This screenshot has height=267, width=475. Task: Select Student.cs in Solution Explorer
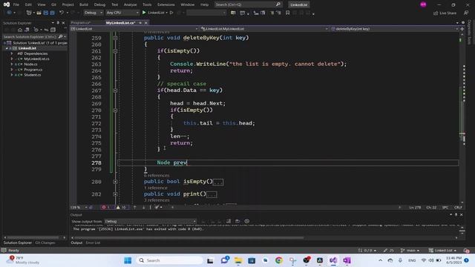[32, 75]
